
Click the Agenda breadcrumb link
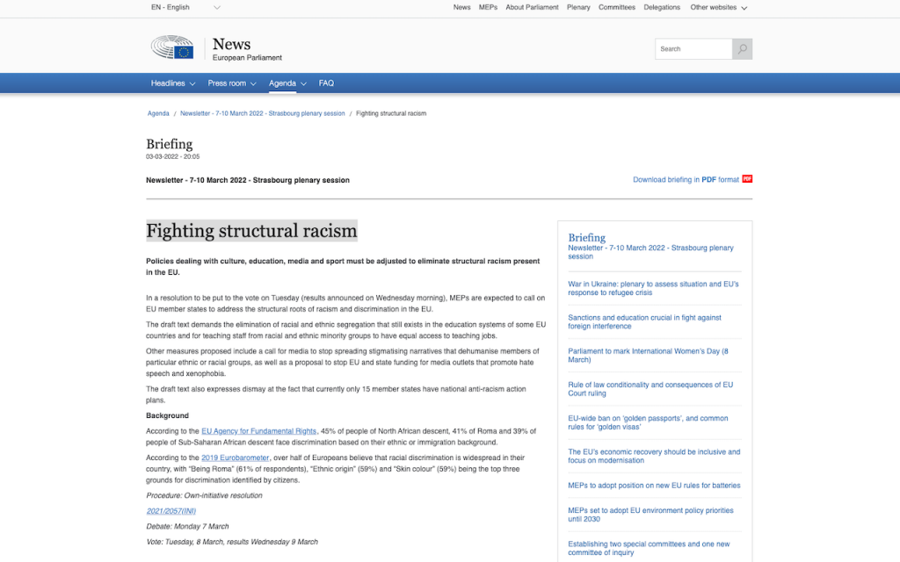pyautogui.click(x=158, y=113)
